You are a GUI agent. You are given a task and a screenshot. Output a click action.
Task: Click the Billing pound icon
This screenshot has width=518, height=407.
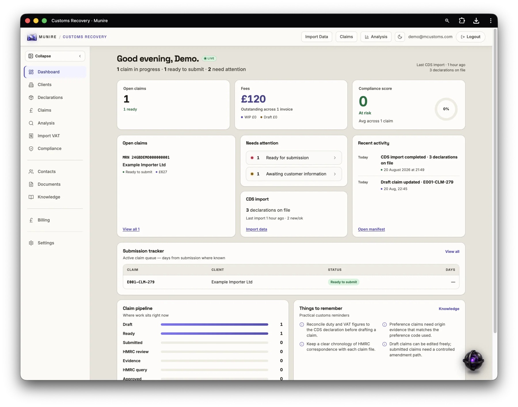31,220
